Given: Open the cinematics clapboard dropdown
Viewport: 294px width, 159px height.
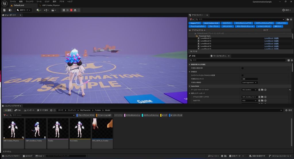Looking at the screenshot, I should click(x=54, y=10).
